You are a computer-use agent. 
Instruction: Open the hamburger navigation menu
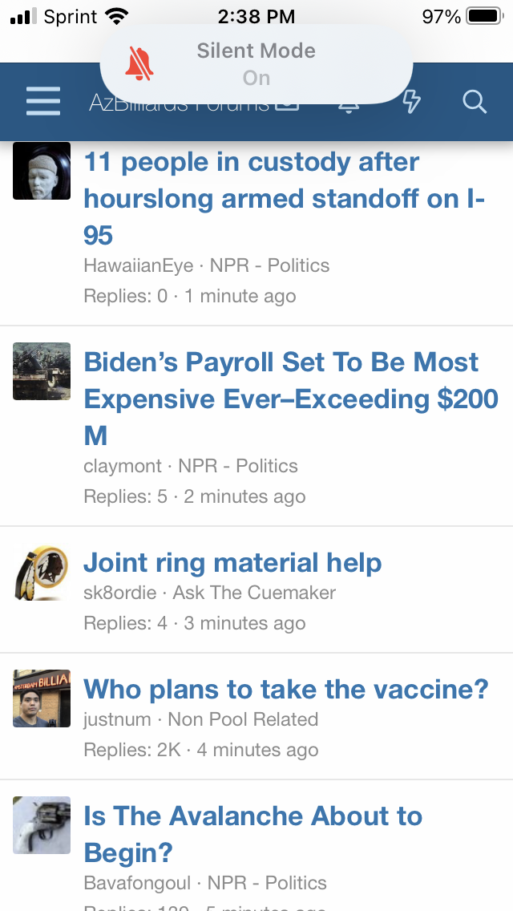click(43, 102)
